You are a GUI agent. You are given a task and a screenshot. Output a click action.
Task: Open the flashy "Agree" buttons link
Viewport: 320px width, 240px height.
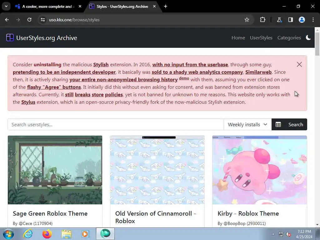(x=54, y=87)
